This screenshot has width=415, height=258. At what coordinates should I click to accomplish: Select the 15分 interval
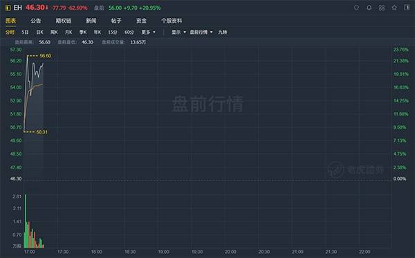[x=113, y=33]
